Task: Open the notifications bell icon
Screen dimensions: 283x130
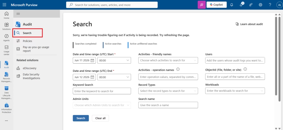Action: pos(232,5)
